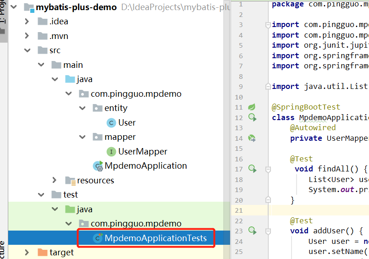Click the resources folder icon
369x259 pixels.
[x=70, y=181]
